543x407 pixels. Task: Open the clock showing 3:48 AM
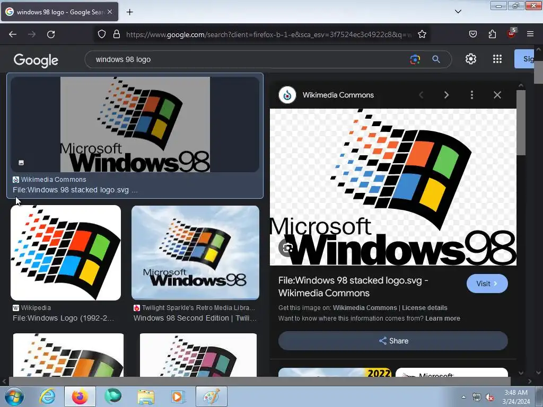pos(516,397)
